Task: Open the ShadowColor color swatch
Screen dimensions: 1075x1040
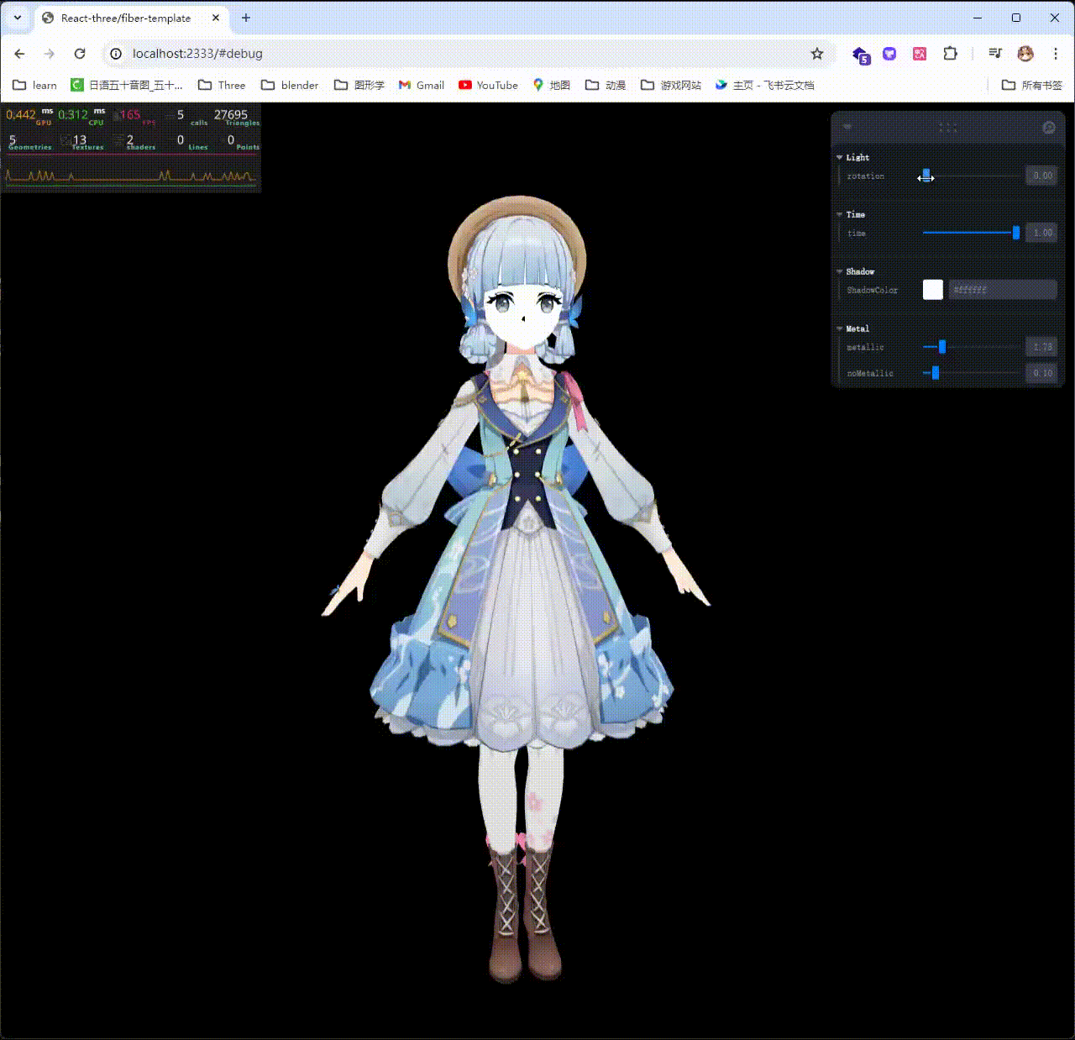Action: click(932, 289)
